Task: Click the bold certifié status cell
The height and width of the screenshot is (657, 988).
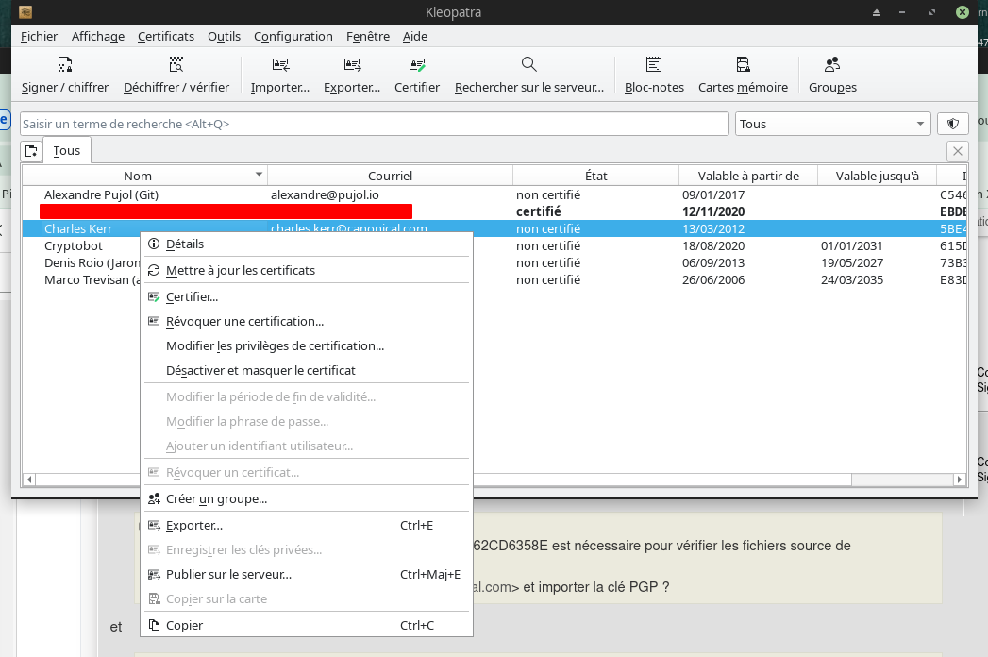Action: pos(539,211)
